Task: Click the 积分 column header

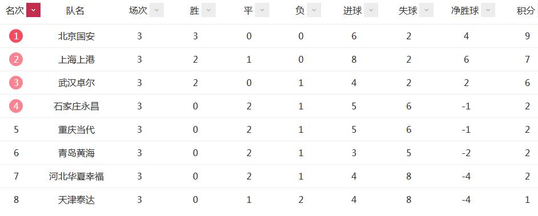Action: pos(526,11)
